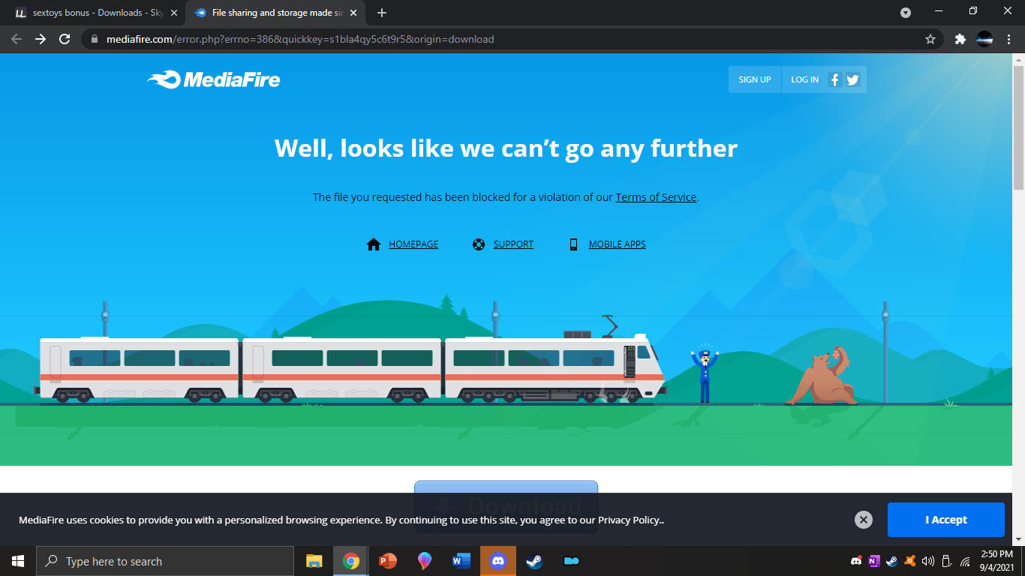Viewport: 1025px width, 576px height.
Task: Open the Avast tray icon
Action: point(910,561)
